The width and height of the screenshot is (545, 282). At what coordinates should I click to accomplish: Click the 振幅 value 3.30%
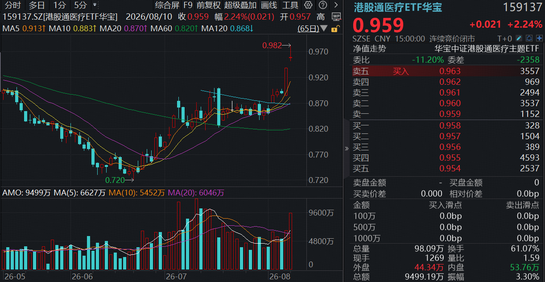[x=528, y=277]
